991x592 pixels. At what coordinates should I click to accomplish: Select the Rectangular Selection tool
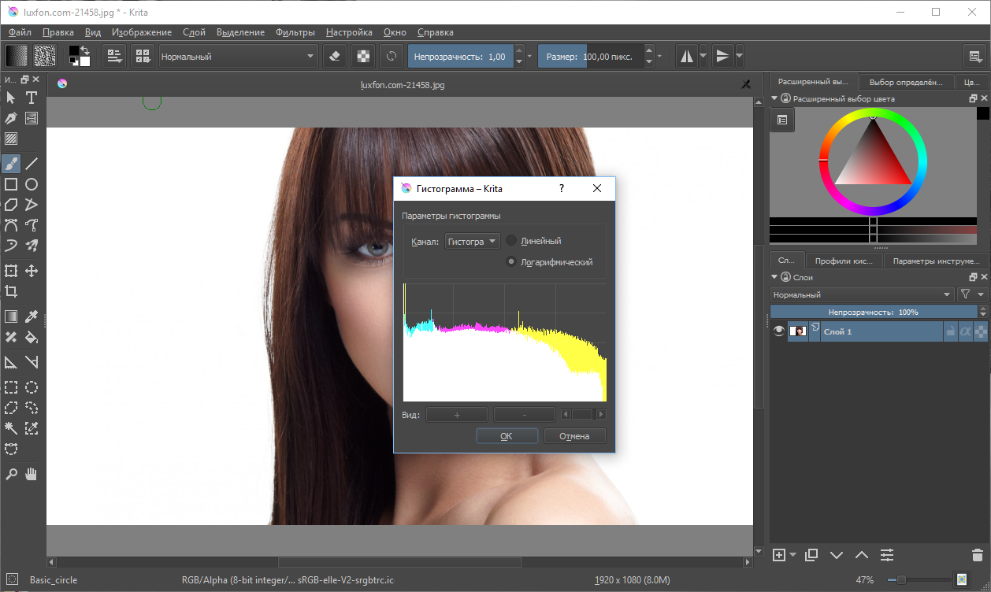click(11, 387)
